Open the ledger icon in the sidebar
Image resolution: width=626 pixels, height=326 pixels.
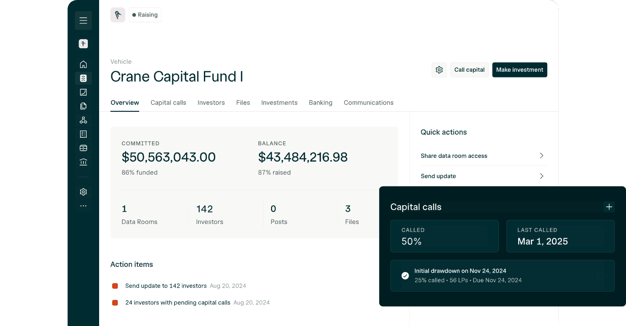pos(83,134)
